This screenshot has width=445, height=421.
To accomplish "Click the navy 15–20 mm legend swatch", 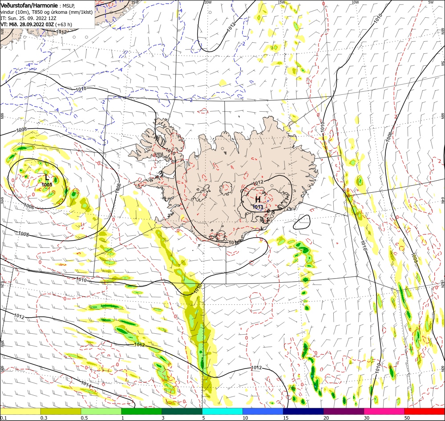I will click(x=303, y=411).
